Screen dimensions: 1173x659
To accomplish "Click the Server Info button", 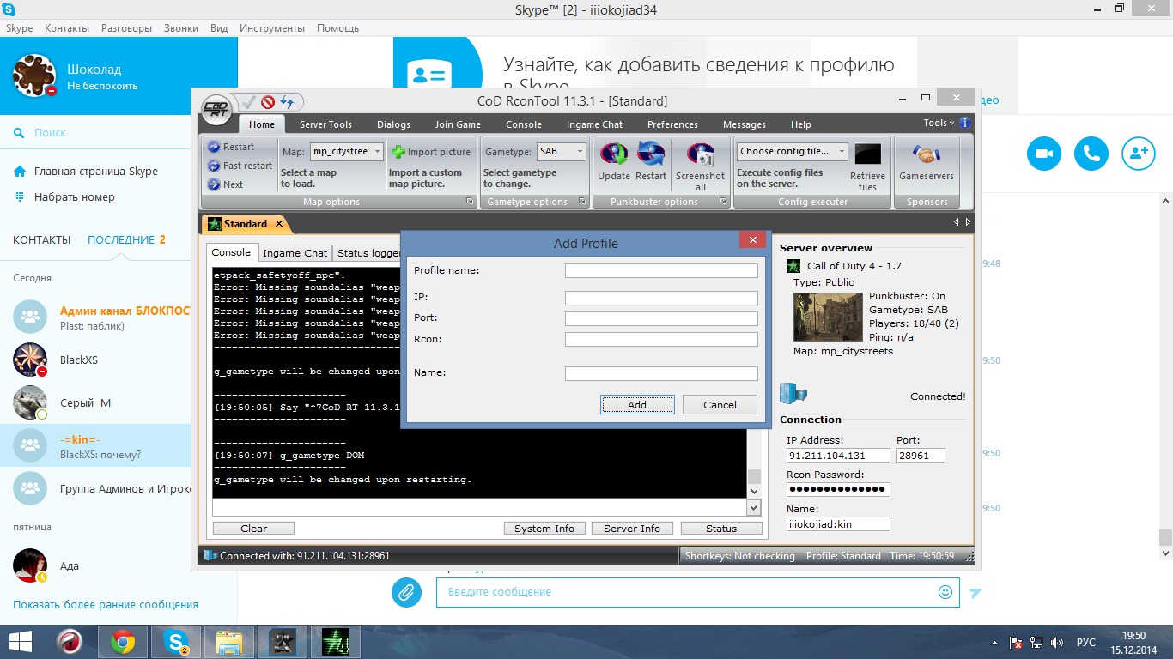I will (632, 529).
